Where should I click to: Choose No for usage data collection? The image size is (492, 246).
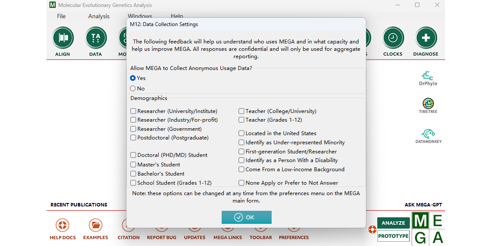133,89
